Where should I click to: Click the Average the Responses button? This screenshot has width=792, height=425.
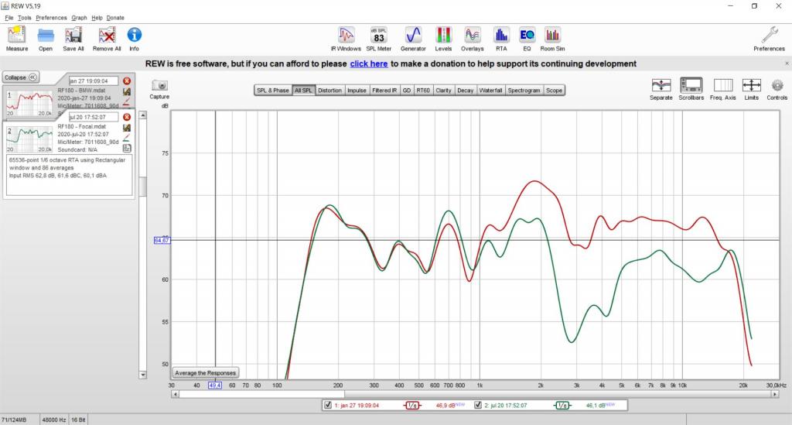click(x=206, y=372)
